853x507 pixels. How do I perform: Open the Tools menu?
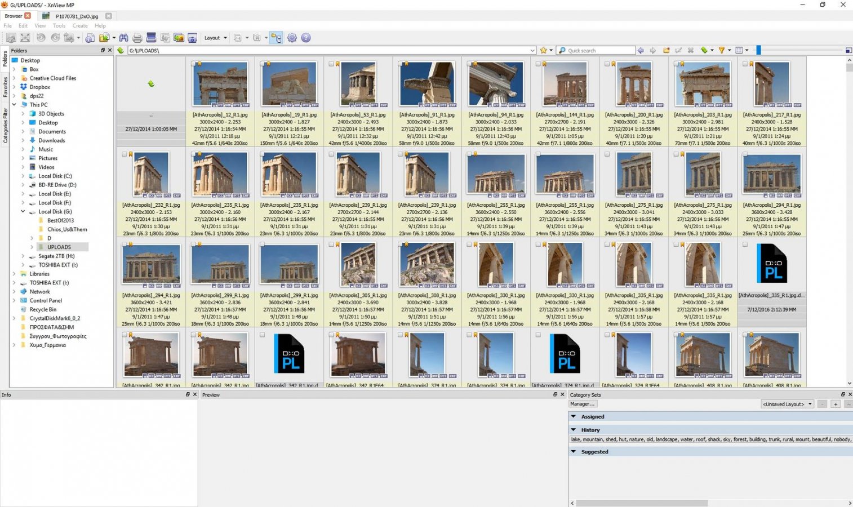(59, 25)
